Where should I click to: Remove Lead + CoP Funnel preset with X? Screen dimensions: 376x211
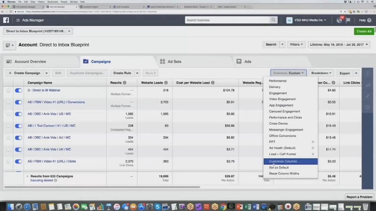click(313, 154)
